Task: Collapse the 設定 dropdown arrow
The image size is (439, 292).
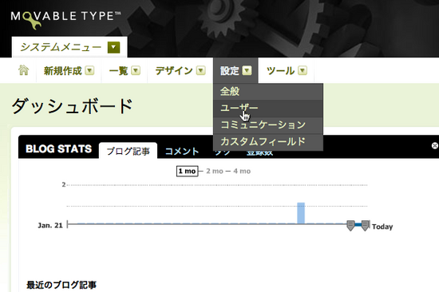Action: [x=247, y=70]
